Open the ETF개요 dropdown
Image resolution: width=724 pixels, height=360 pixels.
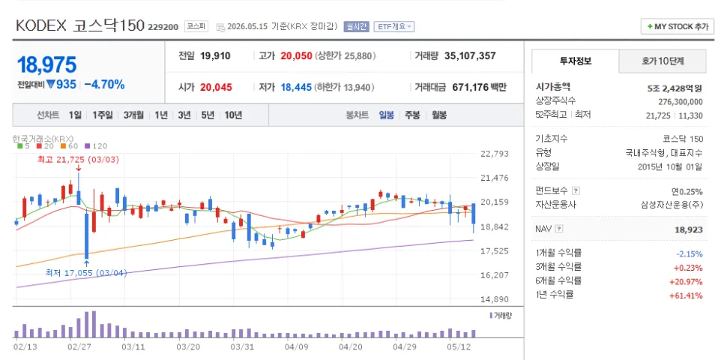point(394,26)
